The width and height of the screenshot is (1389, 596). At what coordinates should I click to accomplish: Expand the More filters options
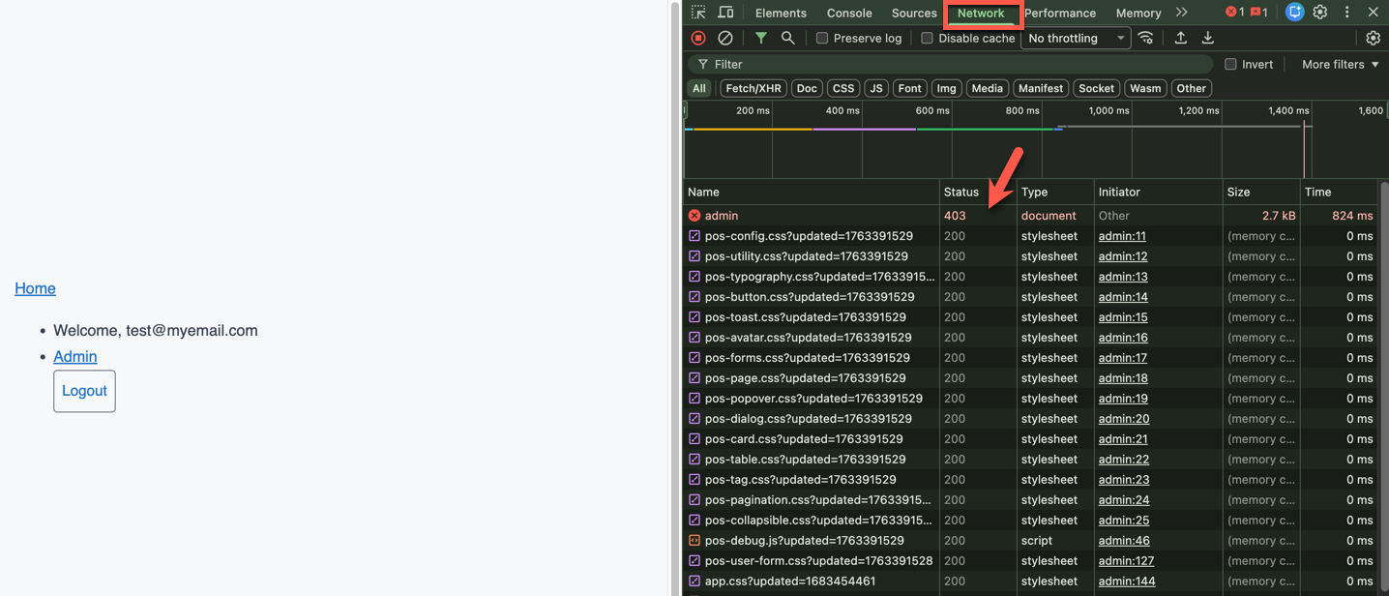coord(1339,64)
